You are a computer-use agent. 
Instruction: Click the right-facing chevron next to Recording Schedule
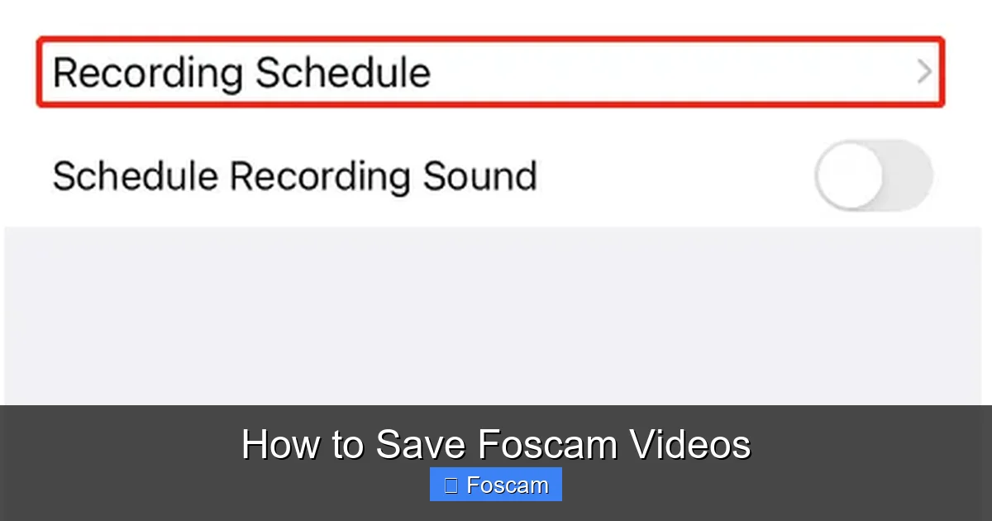(923, 70)
